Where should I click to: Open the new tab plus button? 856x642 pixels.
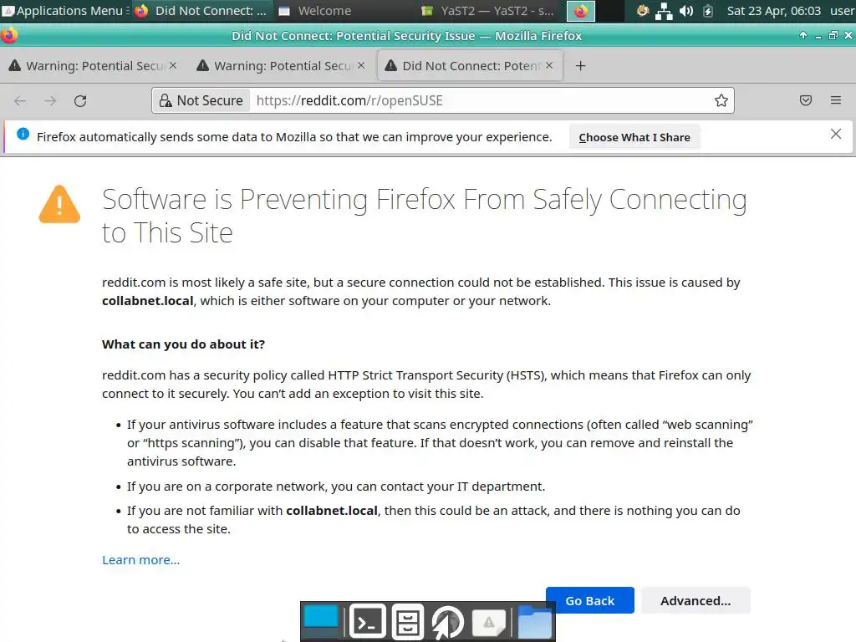[580, 66]
